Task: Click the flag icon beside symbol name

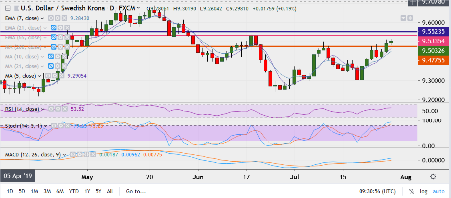Action: [x=18, y=9]
